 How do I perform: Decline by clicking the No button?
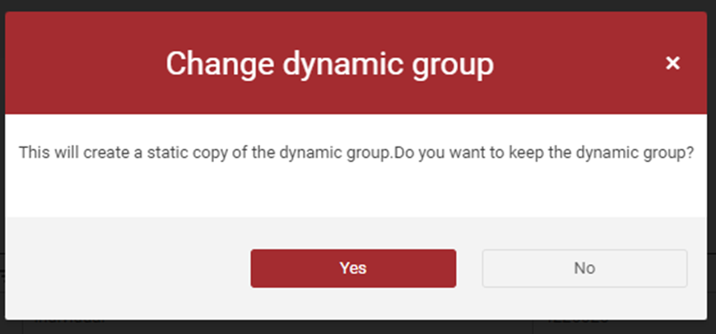click(x=584, y=268)
